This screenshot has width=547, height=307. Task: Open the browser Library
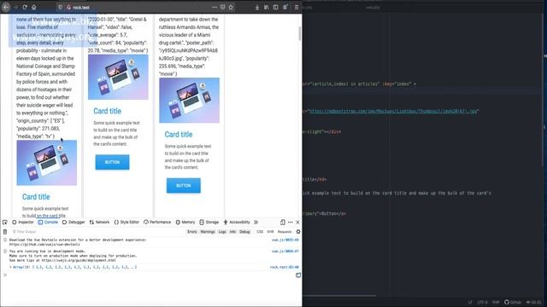pyautogui.click(x=266, y=7)
